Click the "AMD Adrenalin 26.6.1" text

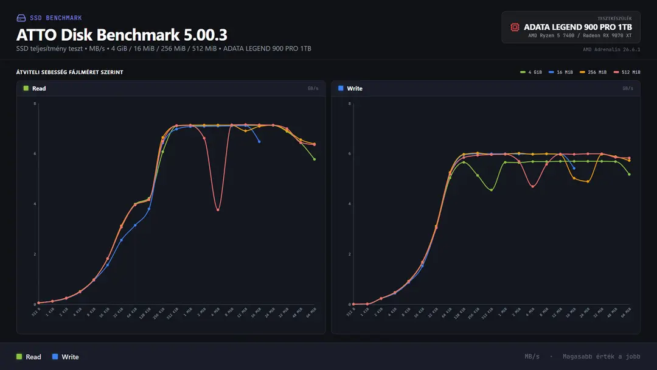611,49
